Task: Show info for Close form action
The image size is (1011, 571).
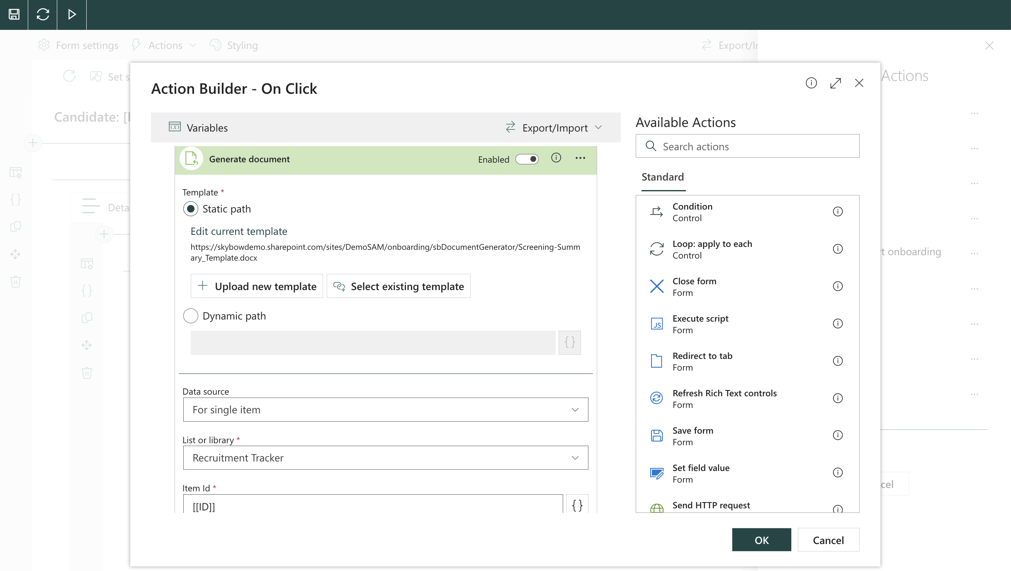Action: pyautogui.click(x=838, y=286)
